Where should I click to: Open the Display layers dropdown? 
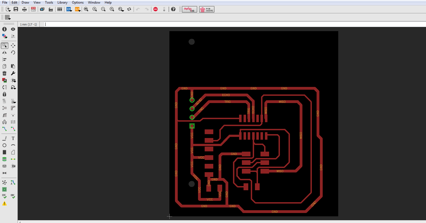tap(4, 36)
